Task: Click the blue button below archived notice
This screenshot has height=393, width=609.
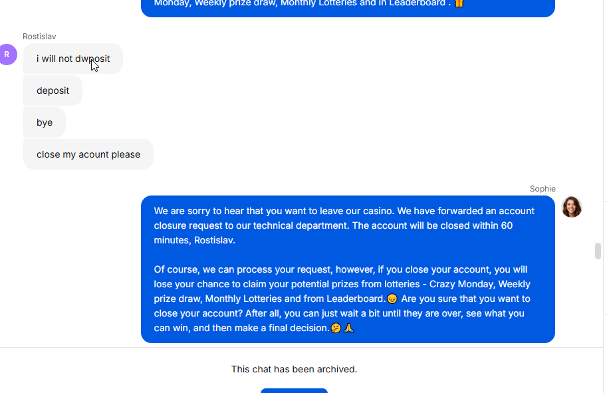Action: 294,390
